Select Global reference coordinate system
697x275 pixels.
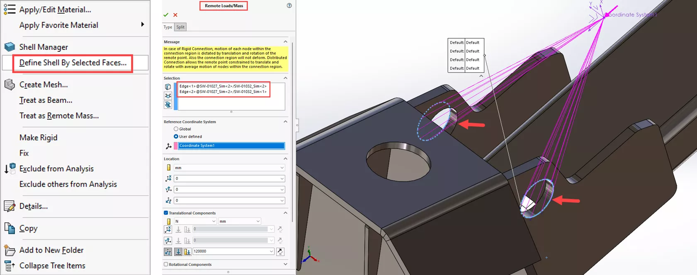tap(176, 129)
